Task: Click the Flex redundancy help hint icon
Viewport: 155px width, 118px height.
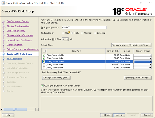Action: click(69, 32)
